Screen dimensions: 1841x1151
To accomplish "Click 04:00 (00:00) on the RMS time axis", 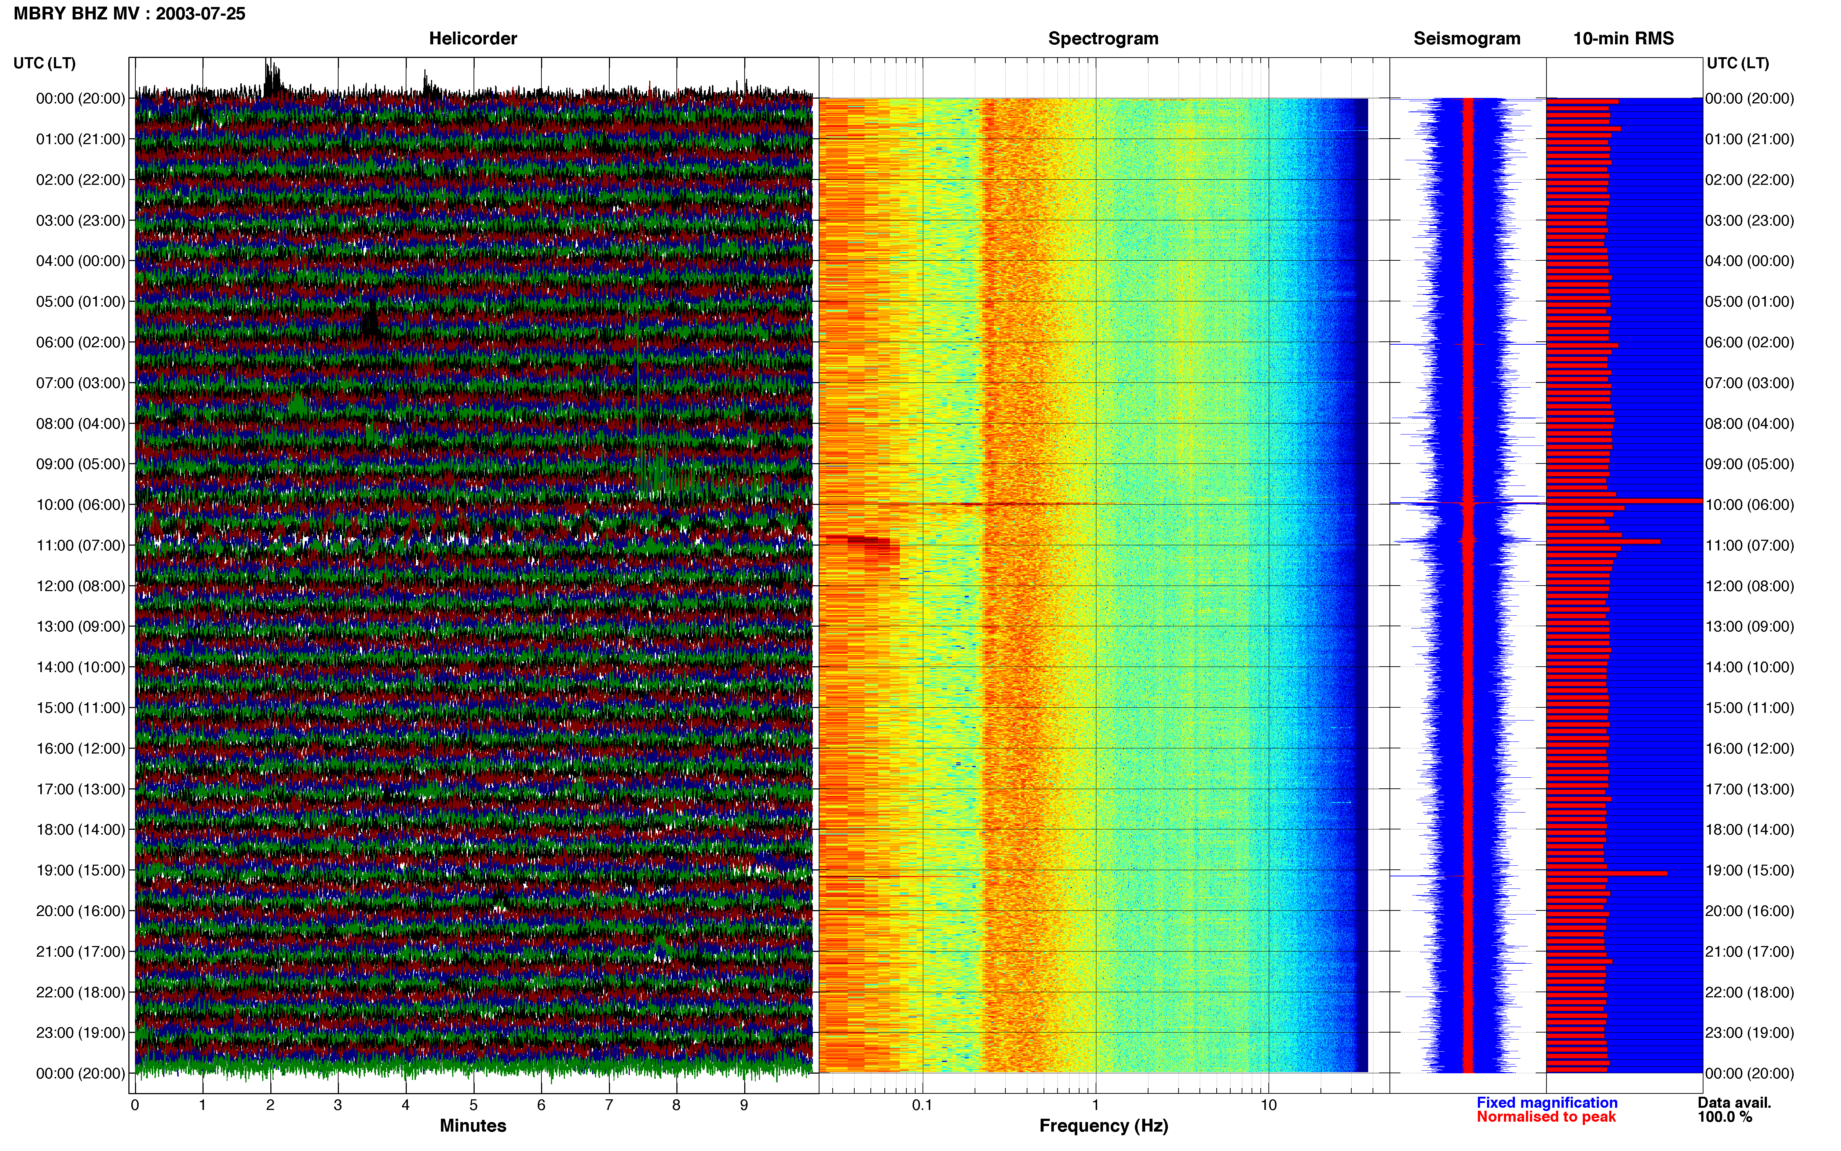I will (x=1750, y=261).
